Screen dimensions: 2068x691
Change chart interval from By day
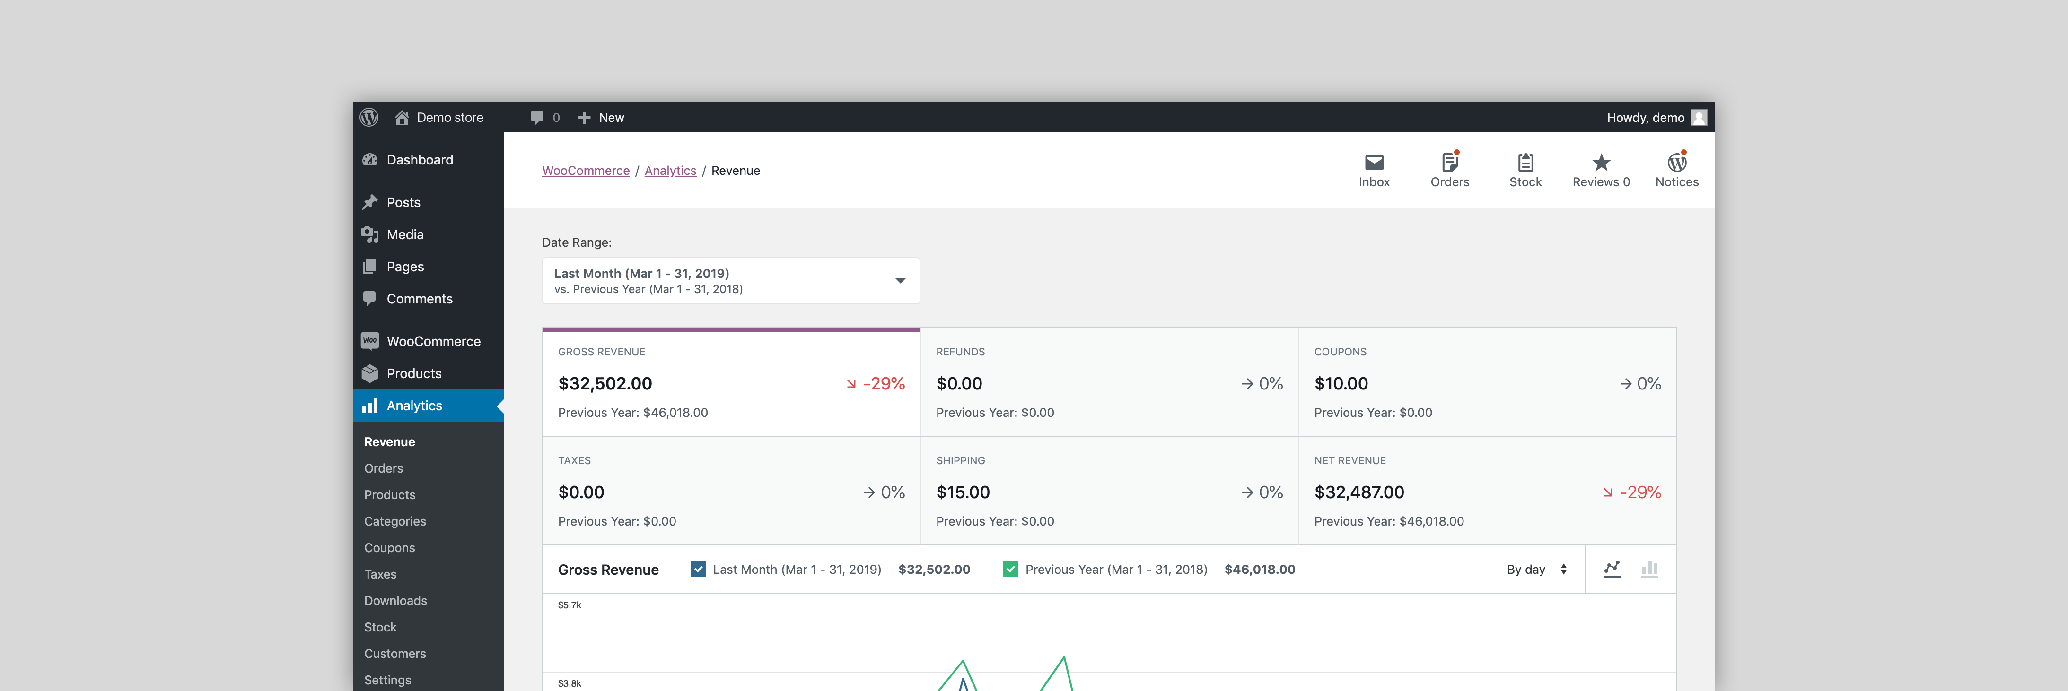(x=1536, y=568)
